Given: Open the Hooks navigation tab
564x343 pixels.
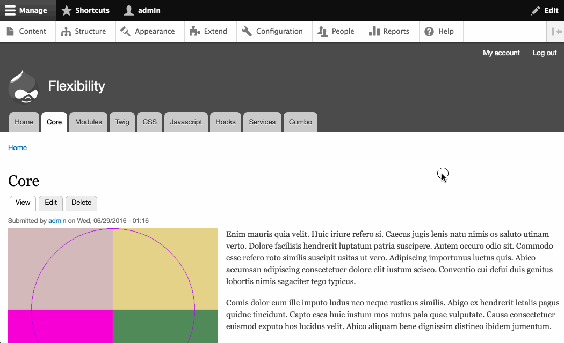Looking at the screenshot, I should [226, 122].
